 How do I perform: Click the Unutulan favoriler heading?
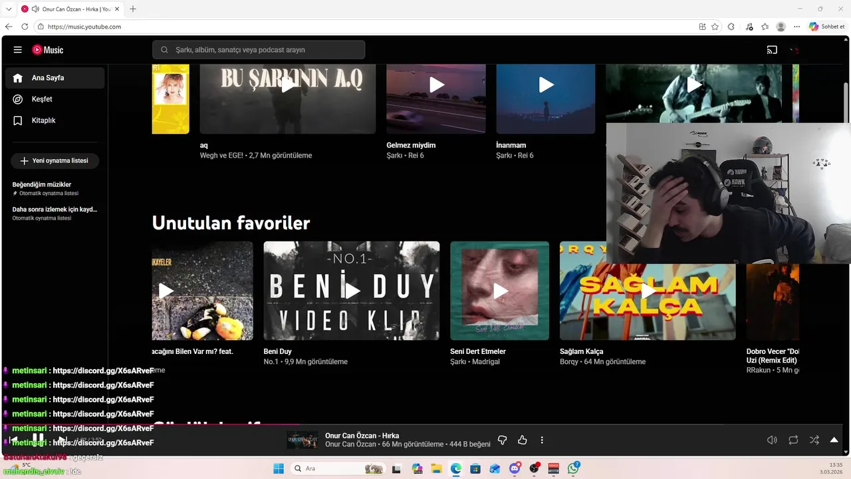[231, 223]
